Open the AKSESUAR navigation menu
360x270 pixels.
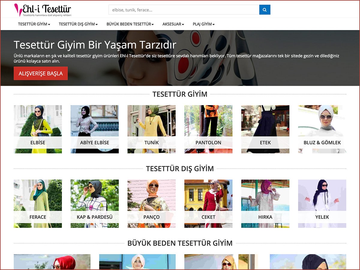[x=173, y=24]
